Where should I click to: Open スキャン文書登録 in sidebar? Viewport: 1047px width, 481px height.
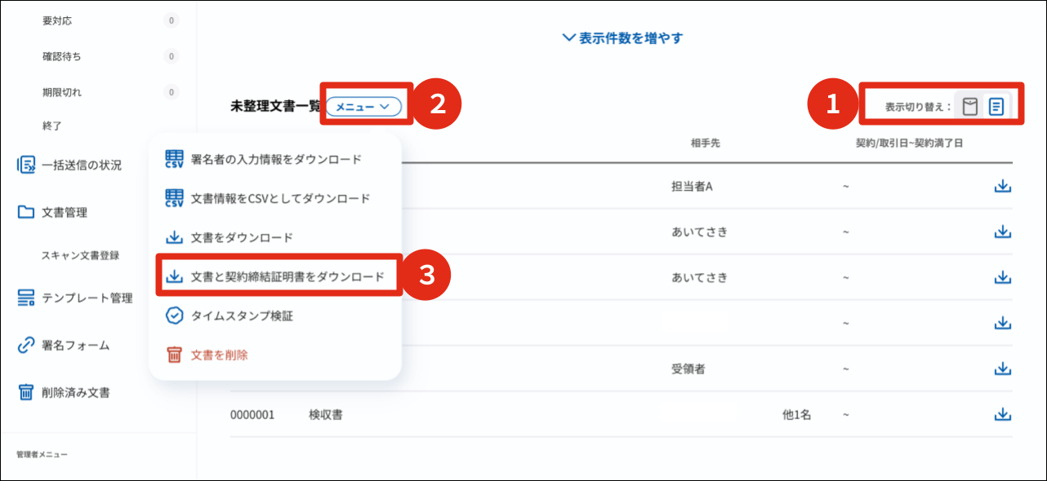tap(81, 255)
